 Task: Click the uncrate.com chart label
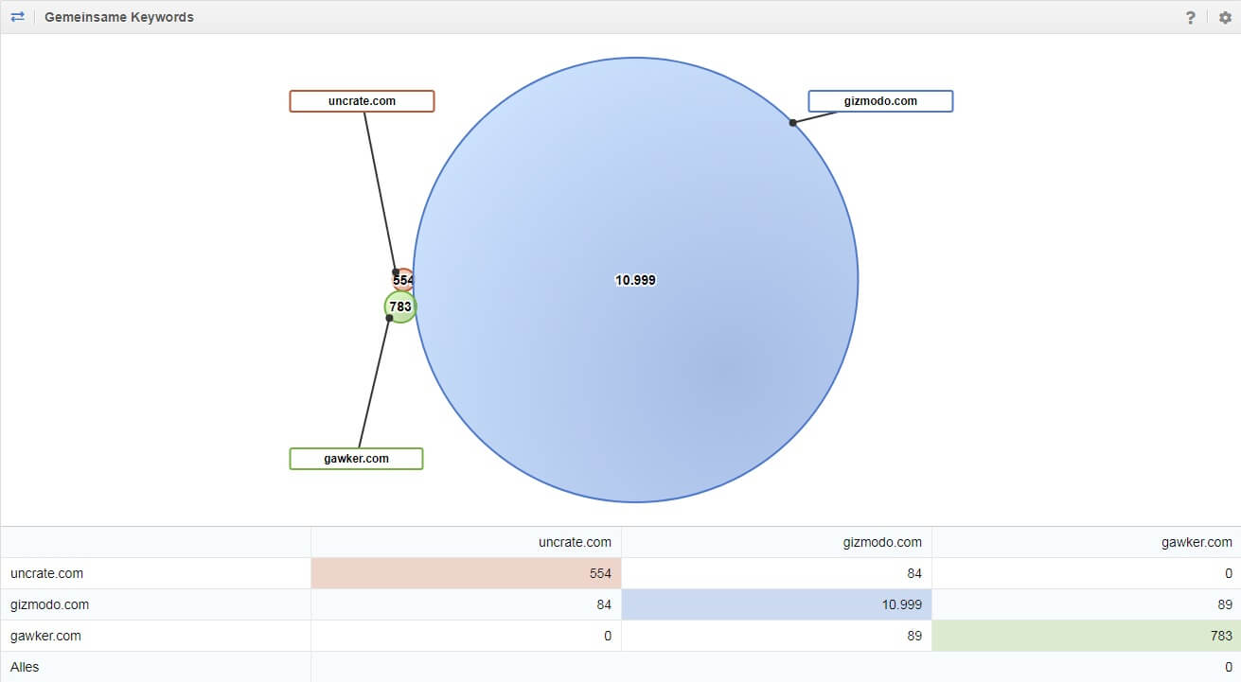tap(362, 101)
